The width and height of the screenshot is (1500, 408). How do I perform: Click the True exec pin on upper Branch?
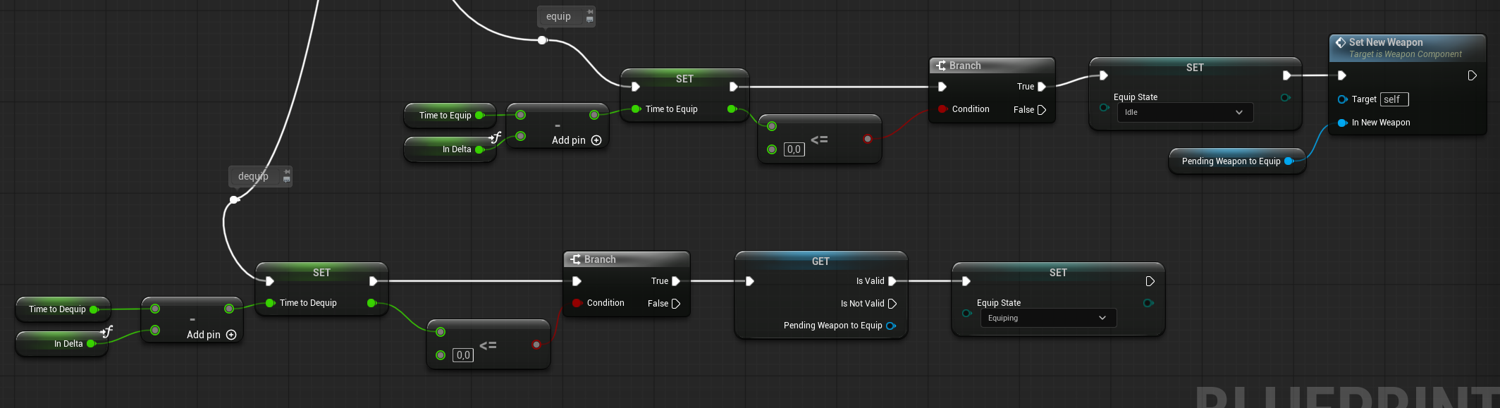(x=1042, y=87)
